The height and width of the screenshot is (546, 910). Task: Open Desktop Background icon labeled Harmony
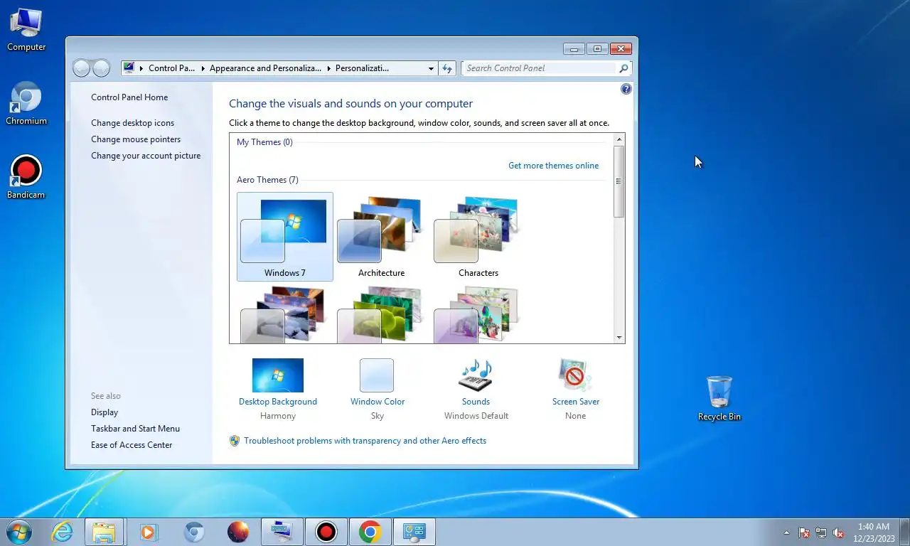pyautogui.click(x=278, y=375)
